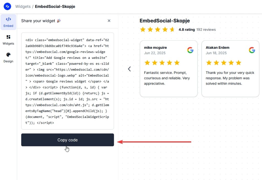Click the EmbedSocial-Skopje widget title heading
Viewport: 262px width, 180px height.
[x=165, y=21]
